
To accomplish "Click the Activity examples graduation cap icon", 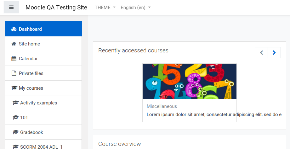I will click(x=16, y=103).
